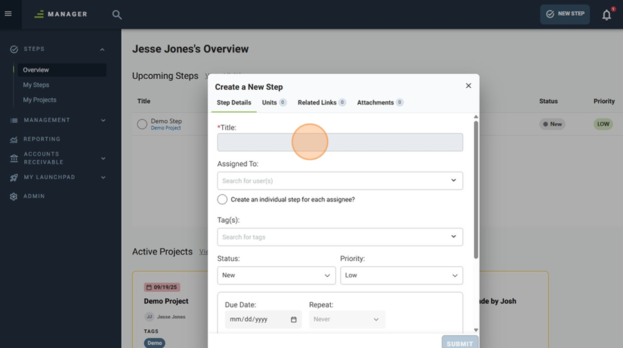This screenshot has height=348, width=623.
Task: Click the LOW priority badge
Action: click(603, 124)
